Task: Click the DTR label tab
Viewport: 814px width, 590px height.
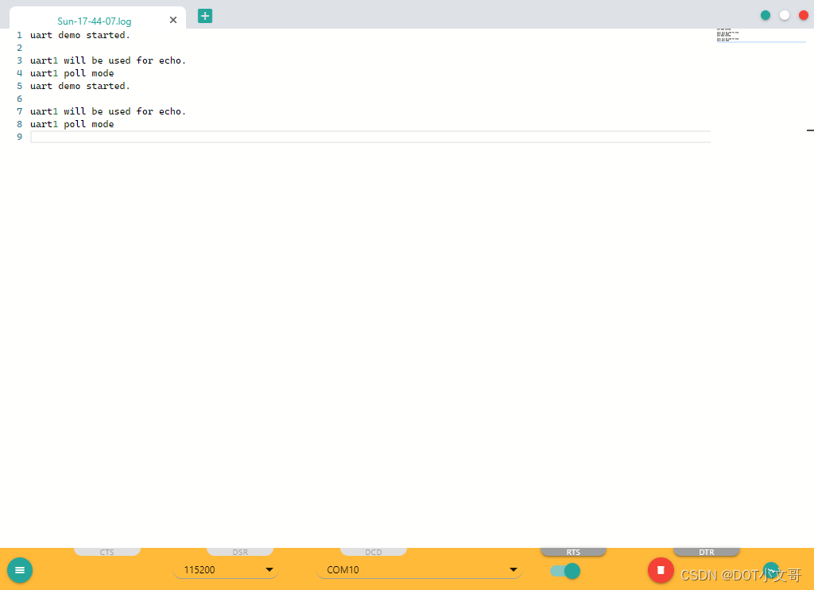Action: point(707,552)
